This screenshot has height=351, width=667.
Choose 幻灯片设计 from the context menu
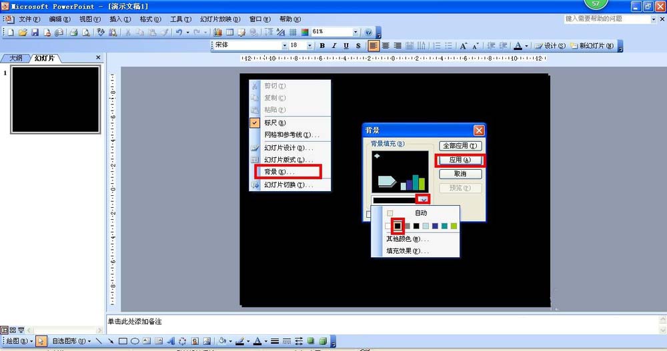pyautogui.click(x=289, y=148)
